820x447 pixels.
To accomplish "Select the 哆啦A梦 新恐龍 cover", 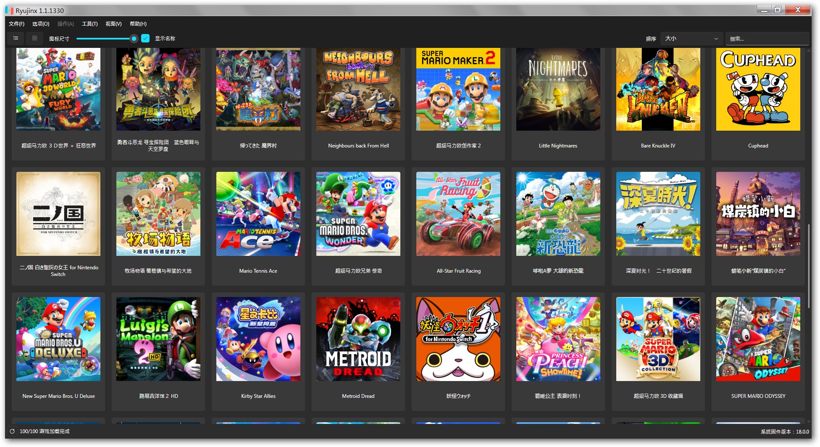I will pyautogui.click(x=558, y=214).
